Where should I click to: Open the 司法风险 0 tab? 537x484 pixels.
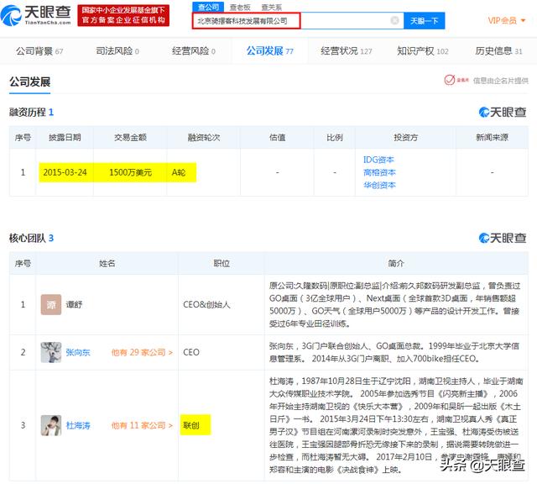tap(117, 51)
